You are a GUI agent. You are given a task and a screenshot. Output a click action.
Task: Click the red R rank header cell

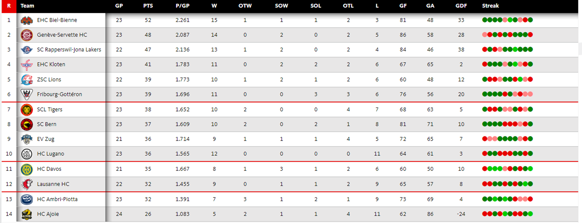tap(9, 6)
